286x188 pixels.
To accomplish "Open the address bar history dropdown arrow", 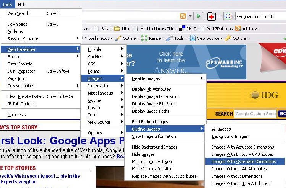I will tap(190, 16).
